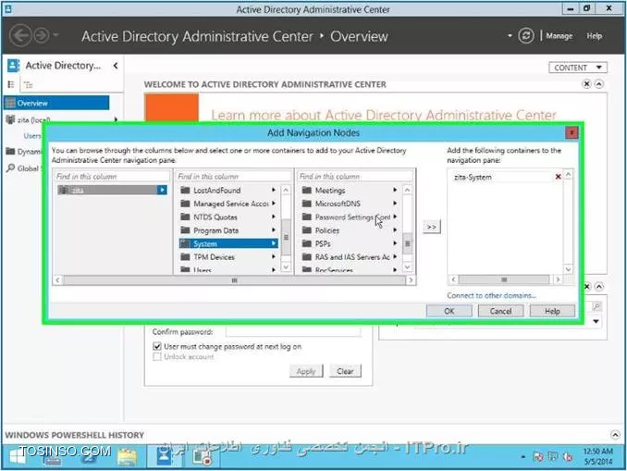The height and width of the screenshot is (471, 627).
Task: Expand the zita domain entry arrow
Action: (x=162, y=190)
